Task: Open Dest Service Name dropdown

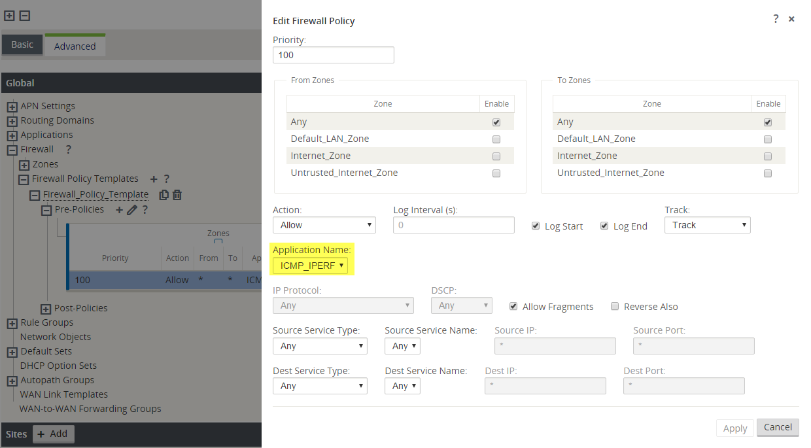Action: 402,386
